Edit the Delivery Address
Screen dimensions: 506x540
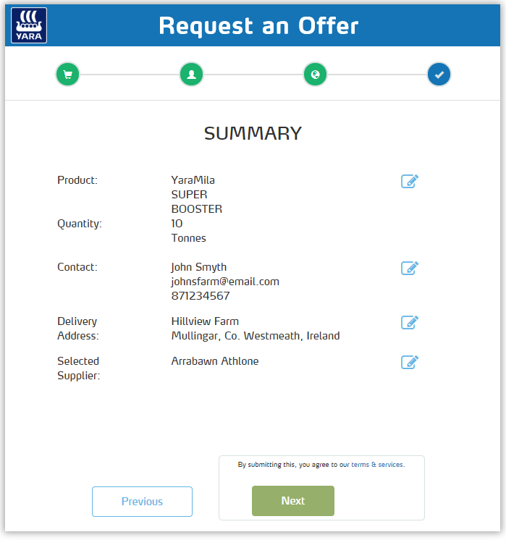click(410, 322)
